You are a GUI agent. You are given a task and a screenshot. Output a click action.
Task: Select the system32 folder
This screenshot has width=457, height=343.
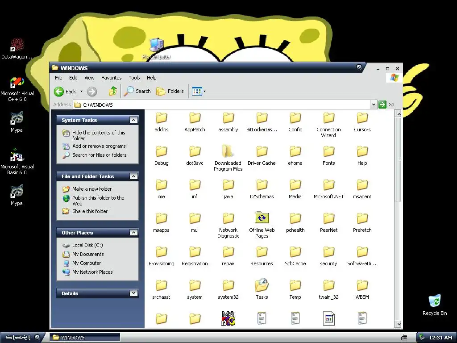pyautogui.click(x=228, y=290)
